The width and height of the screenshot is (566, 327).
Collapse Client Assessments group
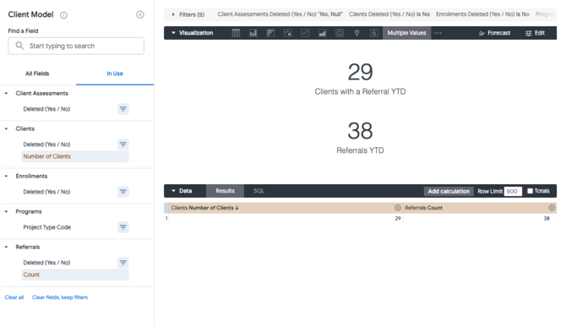(x=6, y=94)
